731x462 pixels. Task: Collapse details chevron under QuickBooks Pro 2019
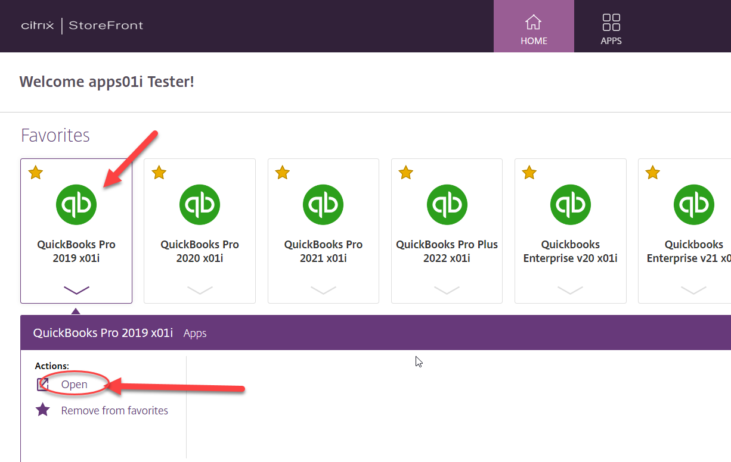pyautogui.click(x=76, y=290)
